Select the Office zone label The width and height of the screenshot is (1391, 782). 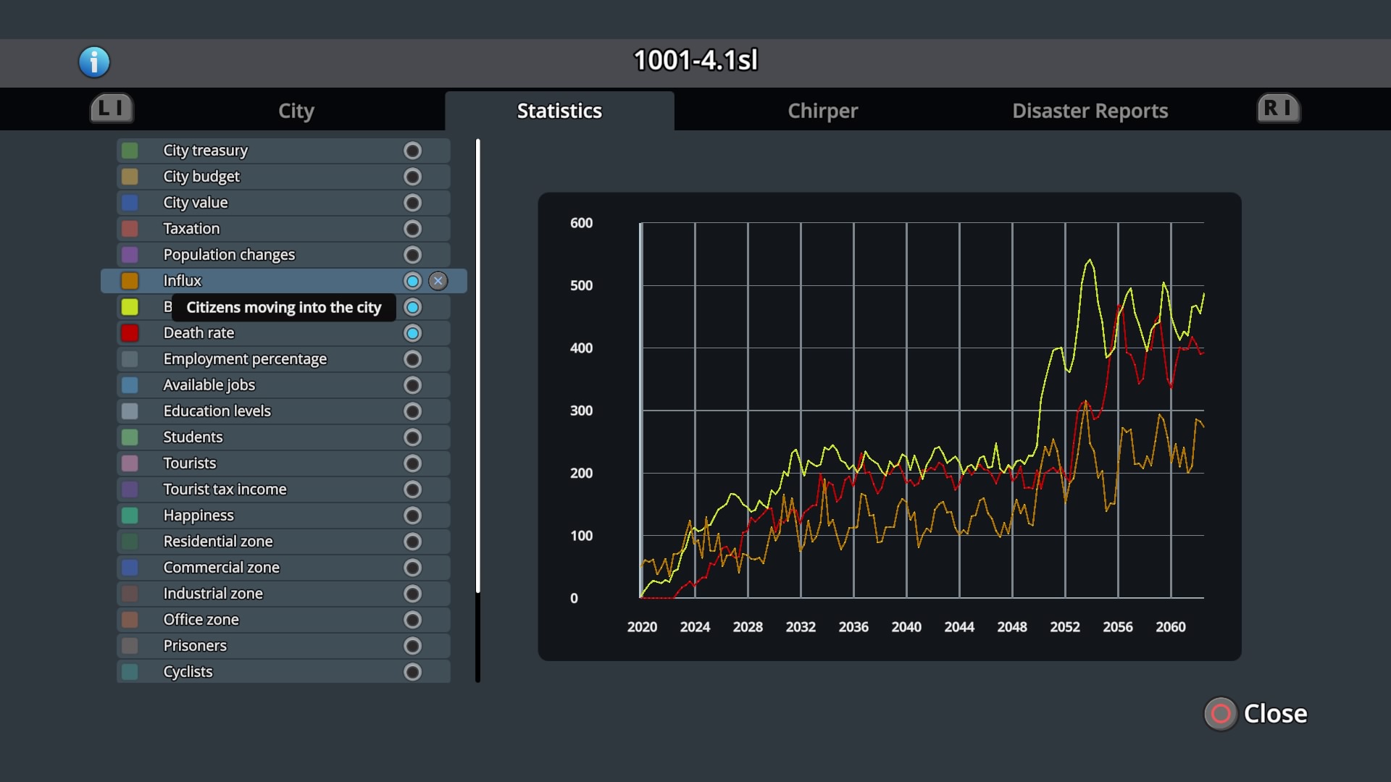[201, 620]
